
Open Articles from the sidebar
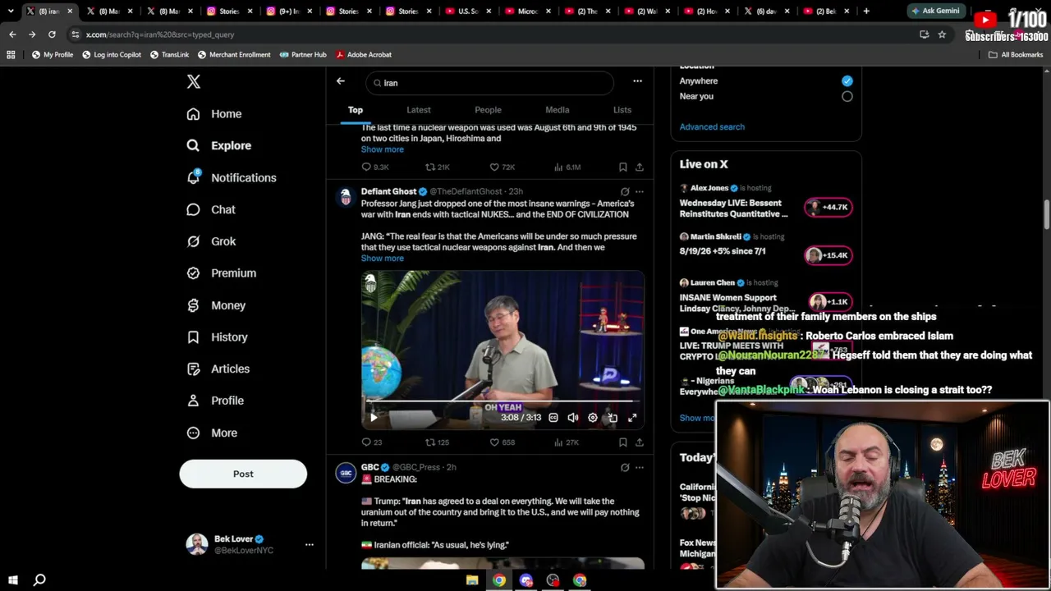(x=218, y=369)
